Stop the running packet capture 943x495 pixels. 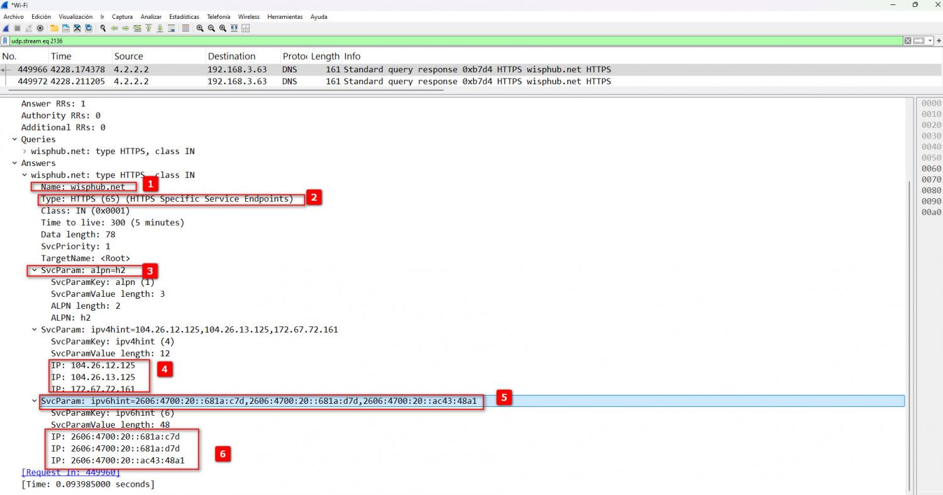pos(17,28)
